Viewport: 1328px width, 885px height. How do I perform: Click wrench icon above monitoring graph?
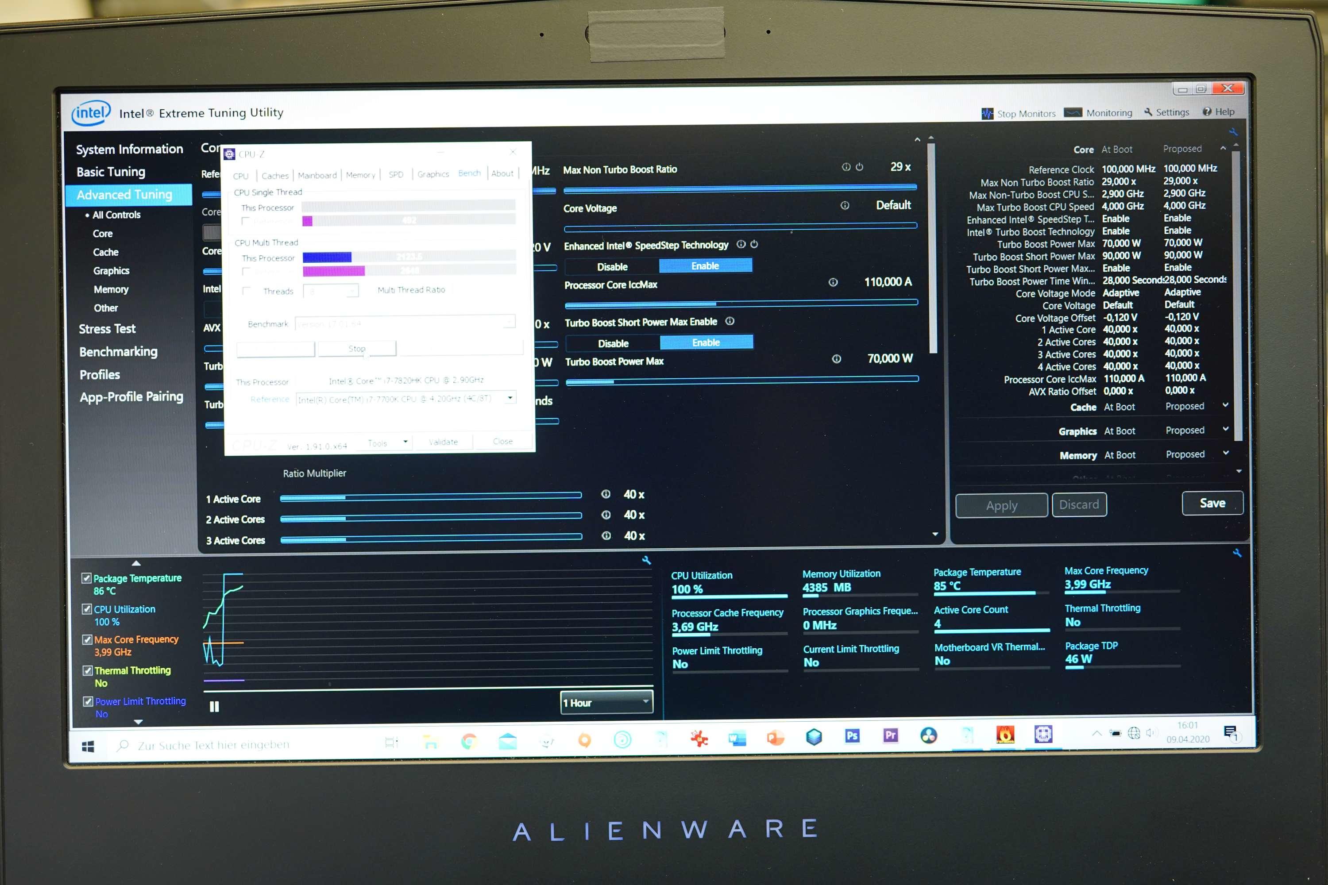646,561
